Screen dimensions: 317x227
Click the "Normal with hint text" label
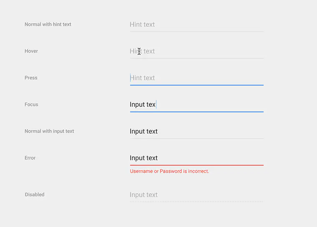[x=48, y=25]
